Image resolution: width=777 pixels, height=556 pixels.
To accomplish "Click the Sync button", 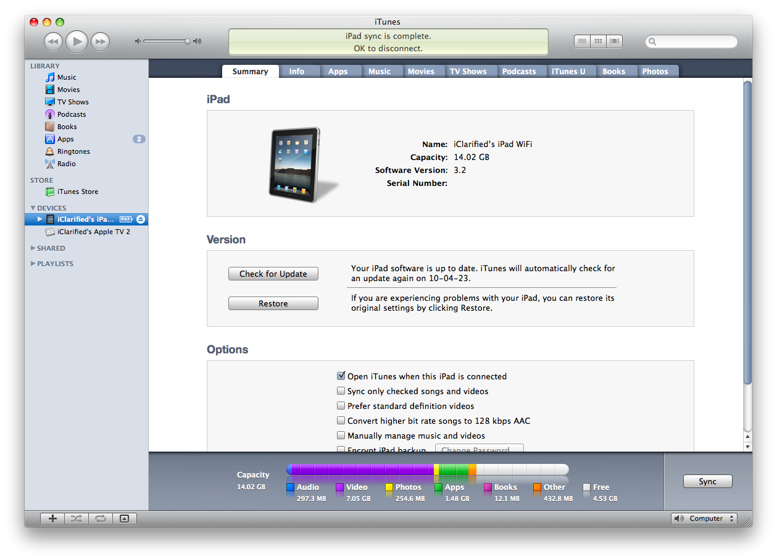I will tap(707, 481).
